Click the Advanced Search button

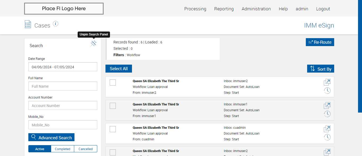pos(51,137)
